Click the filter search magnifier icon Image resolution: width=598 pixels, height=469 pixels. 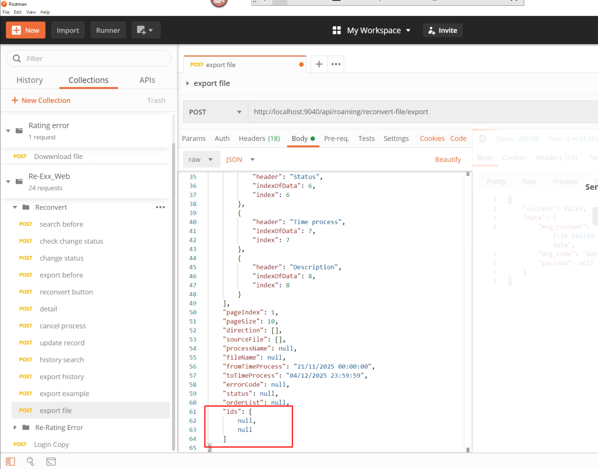[17, 59]
